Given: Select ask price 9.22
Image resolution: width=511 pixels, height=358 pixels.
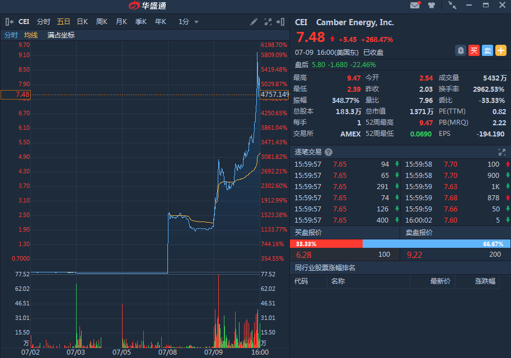Looking at the screenshot, I should click(x=415, y=255).
